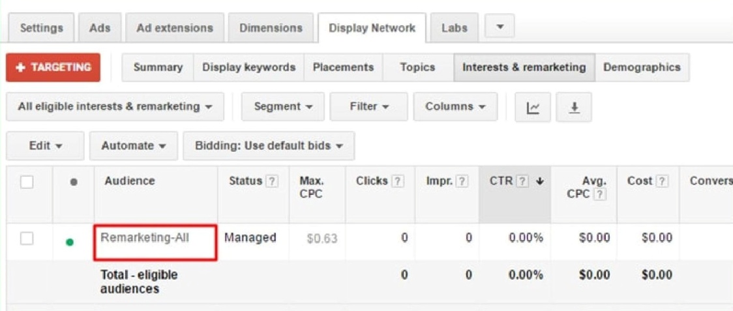Click the help icon next to Status
733x311 pixels.
pos(272,182)
